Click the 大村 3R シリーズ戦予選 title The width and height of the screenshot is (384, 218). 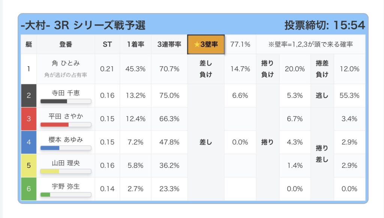tap(83, 25)
